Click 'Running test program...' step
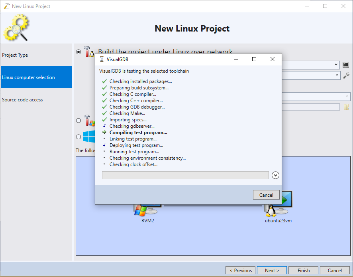 [x=134, y=152]
